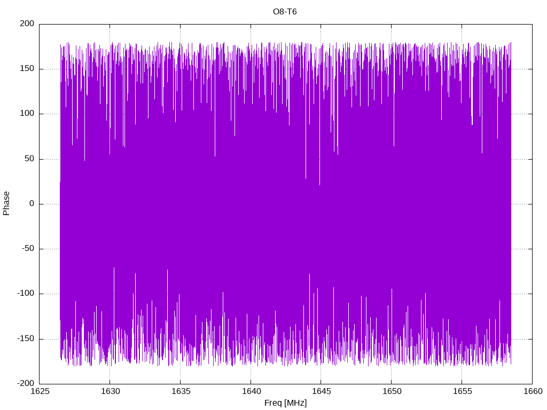Screen dimensions: 547x410
Task: Click the y-axis tick label -50
Action: coord(28,249)
